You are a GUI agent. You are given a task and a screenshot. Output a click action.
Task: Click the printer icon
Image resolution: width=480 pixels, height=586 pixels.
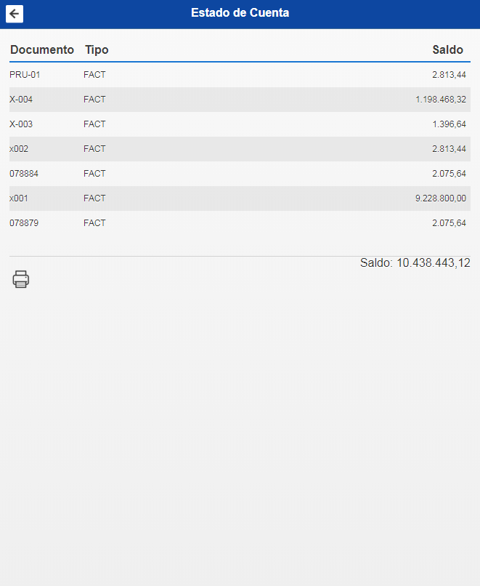pos(21,279)
